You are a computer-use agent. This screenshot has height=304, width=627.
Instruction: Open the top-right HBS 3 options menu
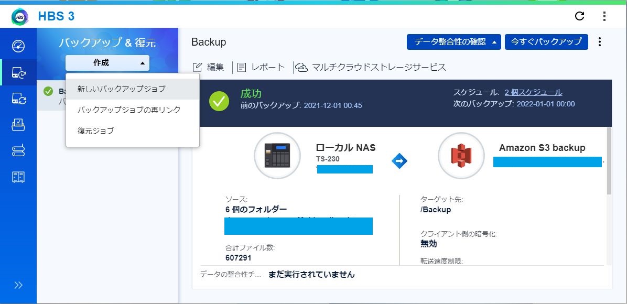click(x=604, y=16)
